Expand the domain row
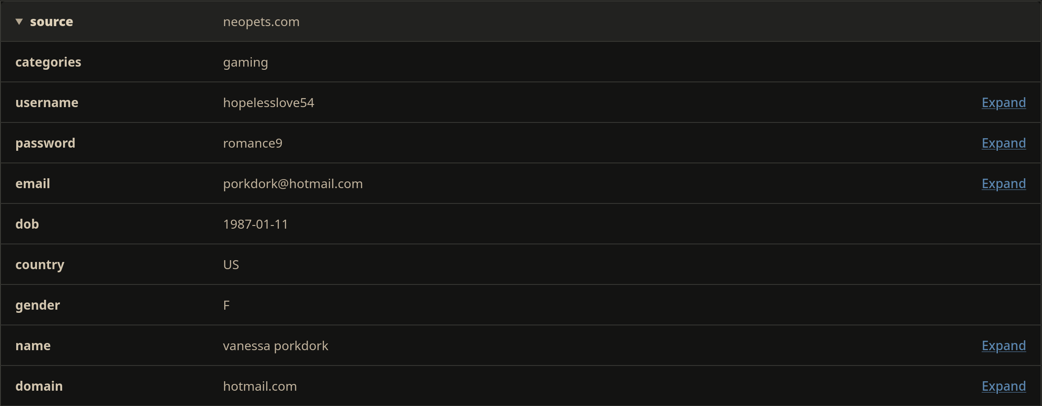Screen dimensions: 1042x406 [x=1003, y=386]
